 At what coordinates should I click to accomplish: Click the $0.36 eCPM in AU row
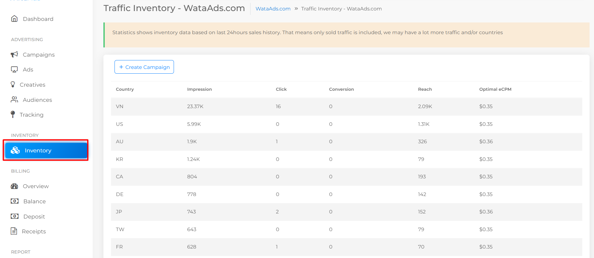click(486, 142)
